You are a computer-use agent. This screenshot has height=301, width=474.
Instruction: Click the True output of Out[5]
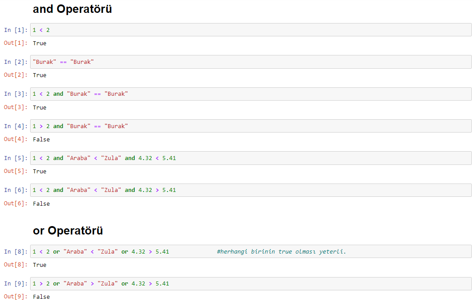(39, 172)
